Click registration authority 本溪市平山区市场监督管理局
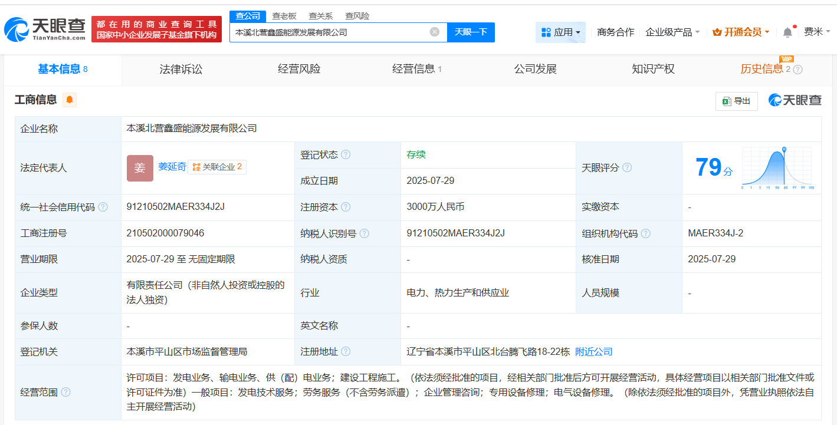Image resolution: width=837 pixels, height=425 pixels. coord(187,352)
